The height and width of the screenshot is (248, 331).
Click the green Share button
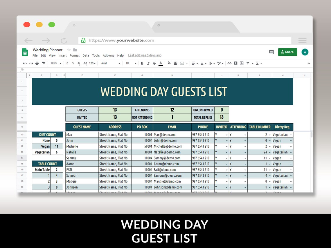click(x=287, y=52)
